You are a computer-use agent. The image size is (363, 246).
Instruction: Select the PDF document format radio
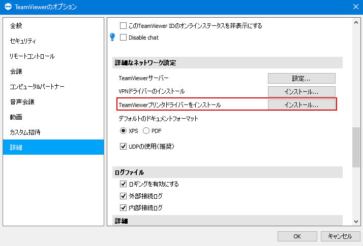point(146,131)
